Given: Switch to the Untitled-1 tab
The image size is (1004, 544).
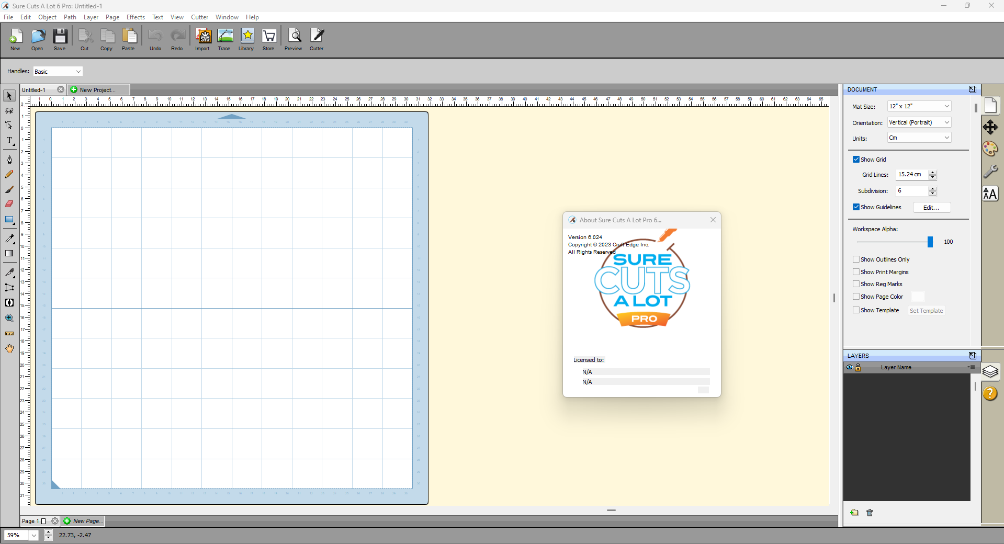Looking at the screenshot, I should (34, 90).
